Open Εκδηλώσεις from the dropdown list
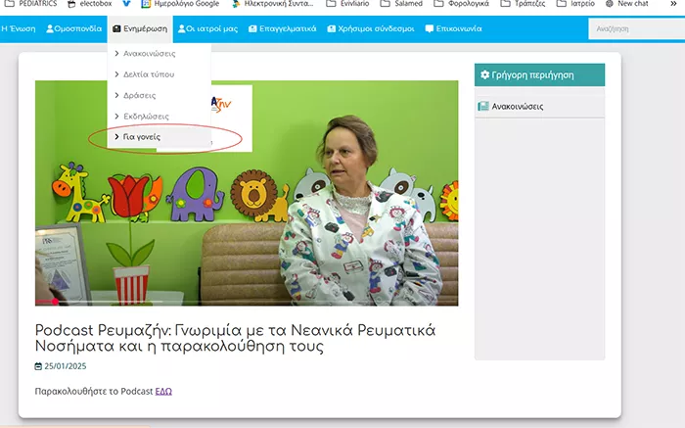Image resolution: width=685 pixels, height=428 pixels. click(x=145, y=116)
